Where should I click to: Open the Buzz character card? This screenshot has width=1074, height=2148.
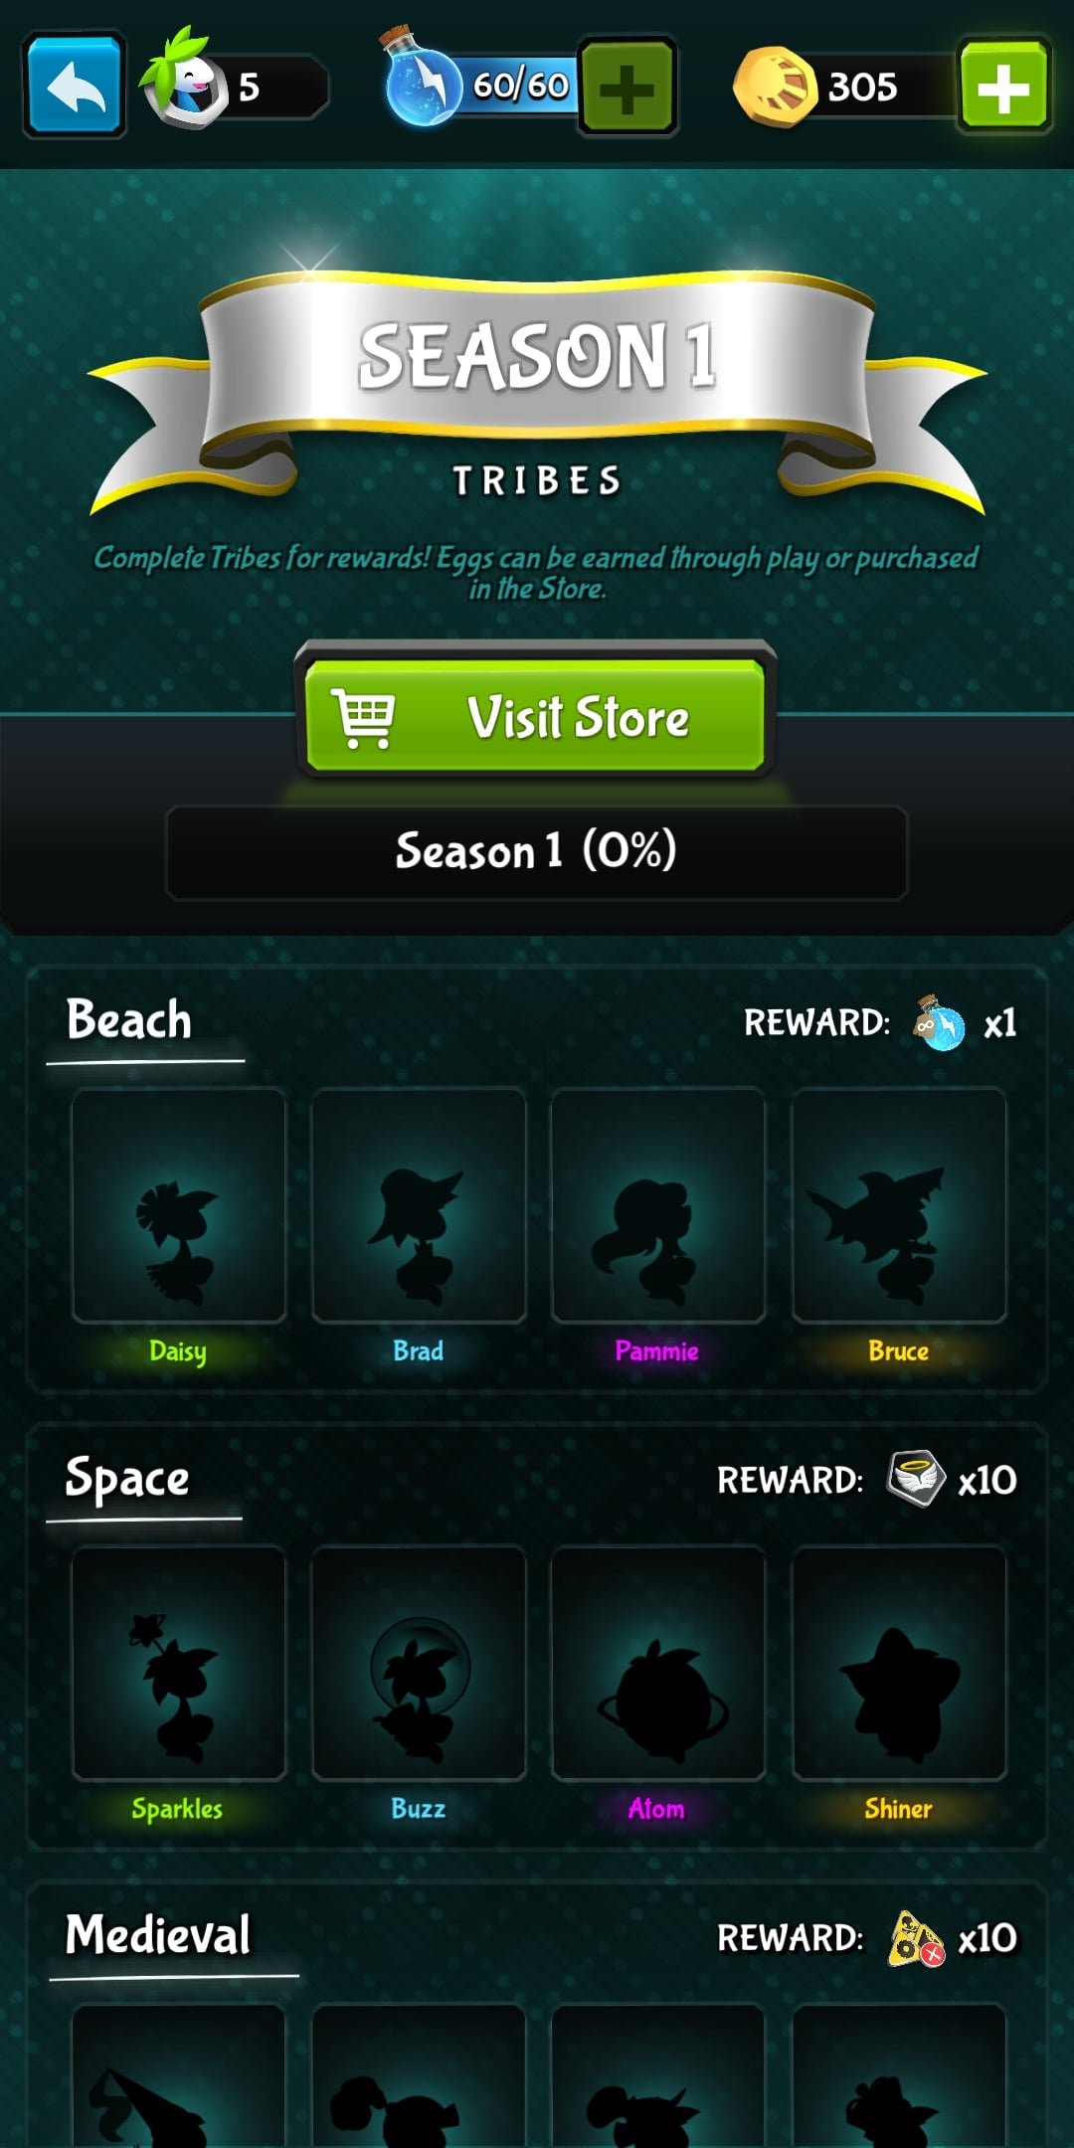point(419,1663)
